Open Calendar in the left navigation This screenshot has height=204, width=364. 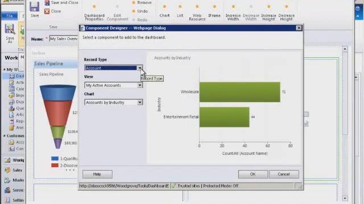(x=16, y=89)
